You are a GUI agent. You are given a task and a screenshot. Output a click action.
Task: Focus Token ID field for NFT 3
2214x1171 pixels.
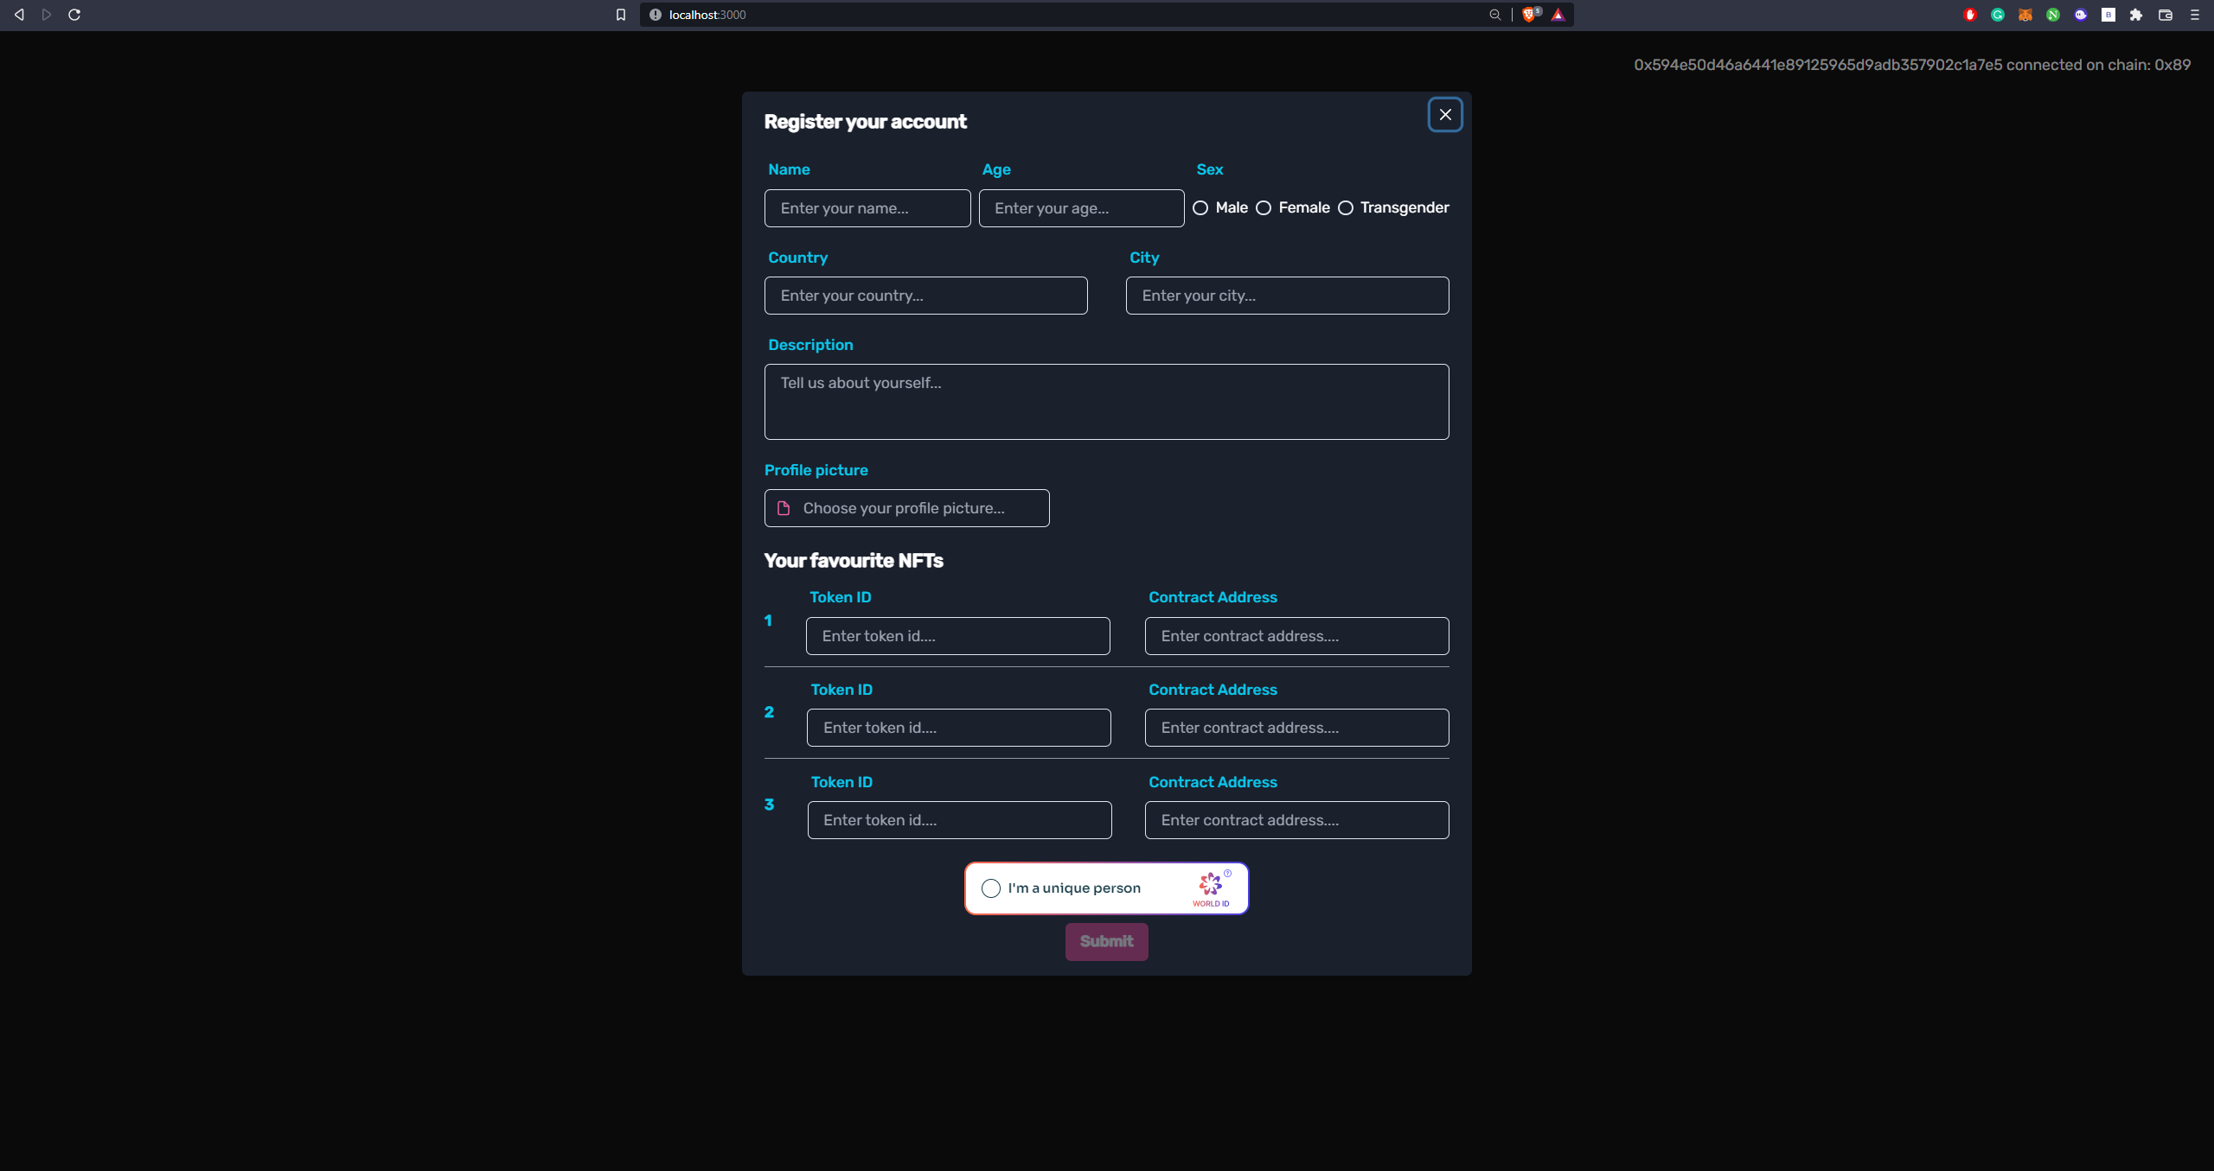(x=960, y=820)
